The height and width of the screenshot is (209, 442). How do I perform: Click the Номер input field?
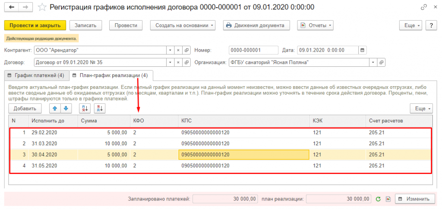[253, 50]
